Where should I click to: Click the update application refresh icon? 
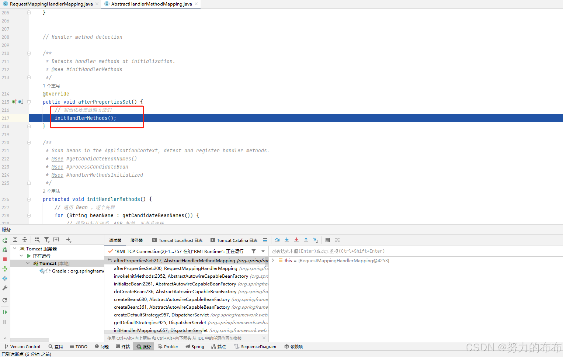click(x=5, y=300)
